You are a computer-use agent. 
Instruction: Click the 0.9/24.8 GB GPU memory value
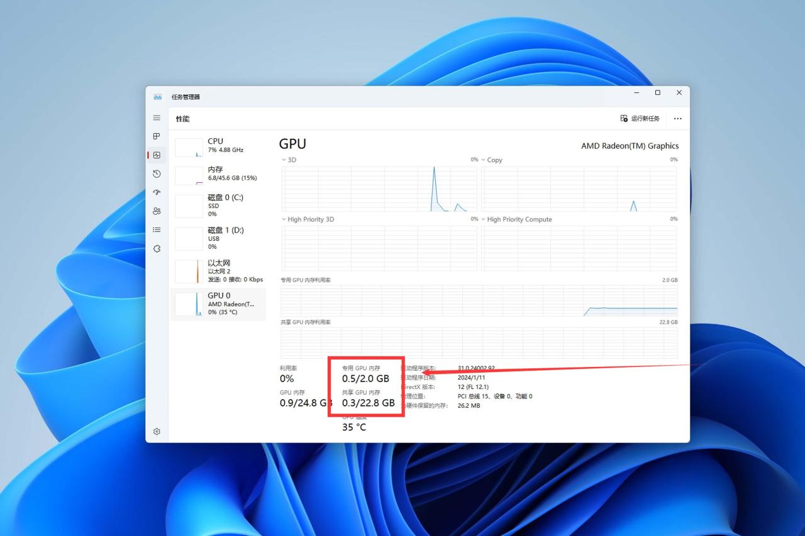306,403
